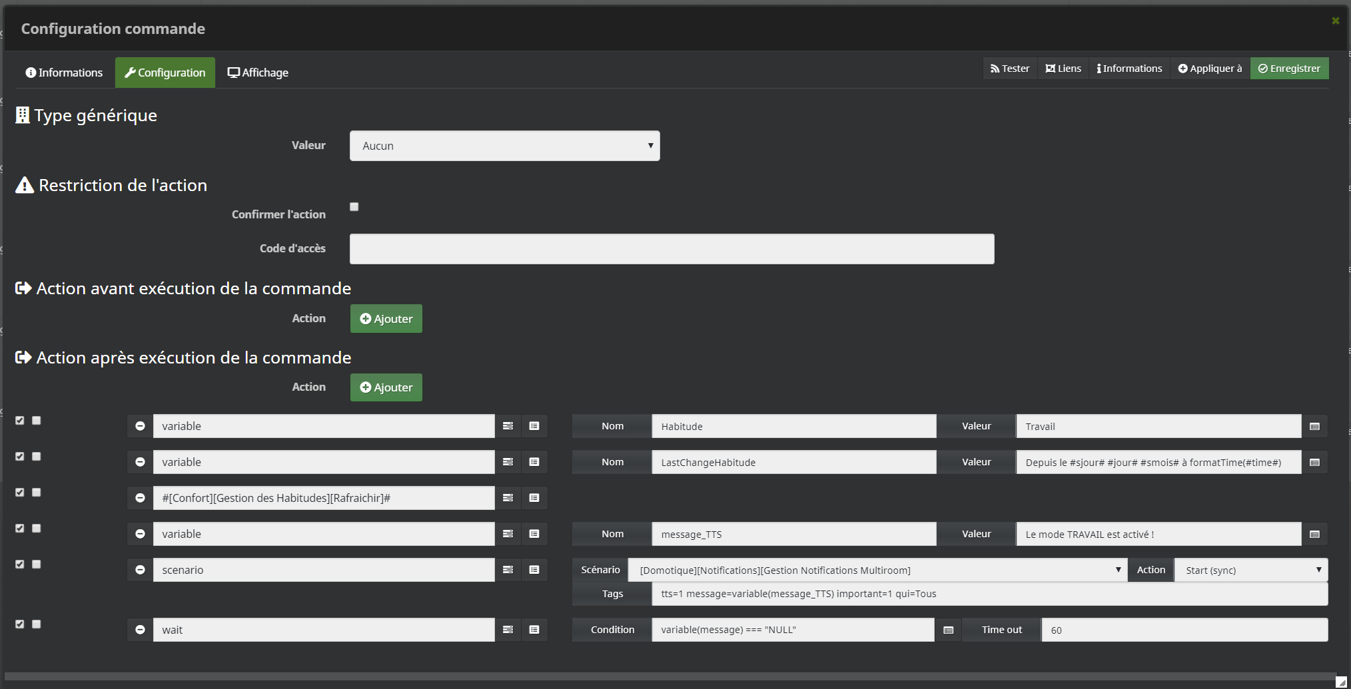The height and width of the screenshot is (689, 1351).
Task: Remove the Habitude variable action row
Action: 140,426
